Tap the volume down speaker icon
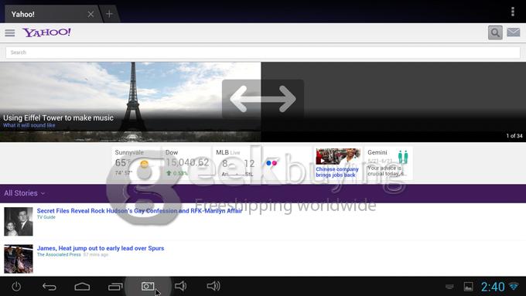The image size is (526, 296). [180, 286]
